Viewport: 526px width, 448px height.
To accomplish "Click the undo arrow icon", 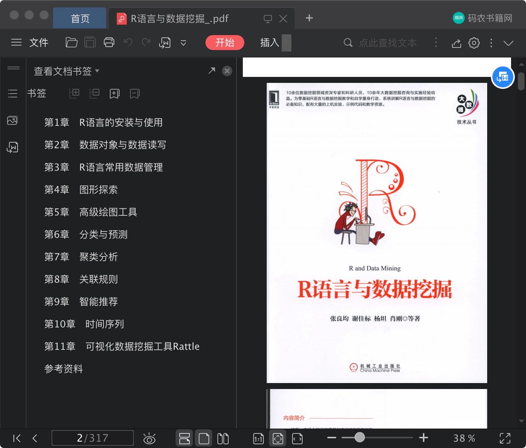I will coord(128,42).
